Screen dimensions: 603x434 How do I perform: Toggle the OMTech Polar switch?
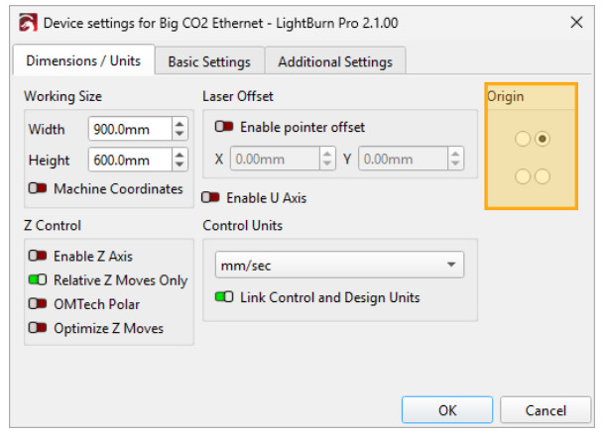pyautogui.click(x=39, y=304)
